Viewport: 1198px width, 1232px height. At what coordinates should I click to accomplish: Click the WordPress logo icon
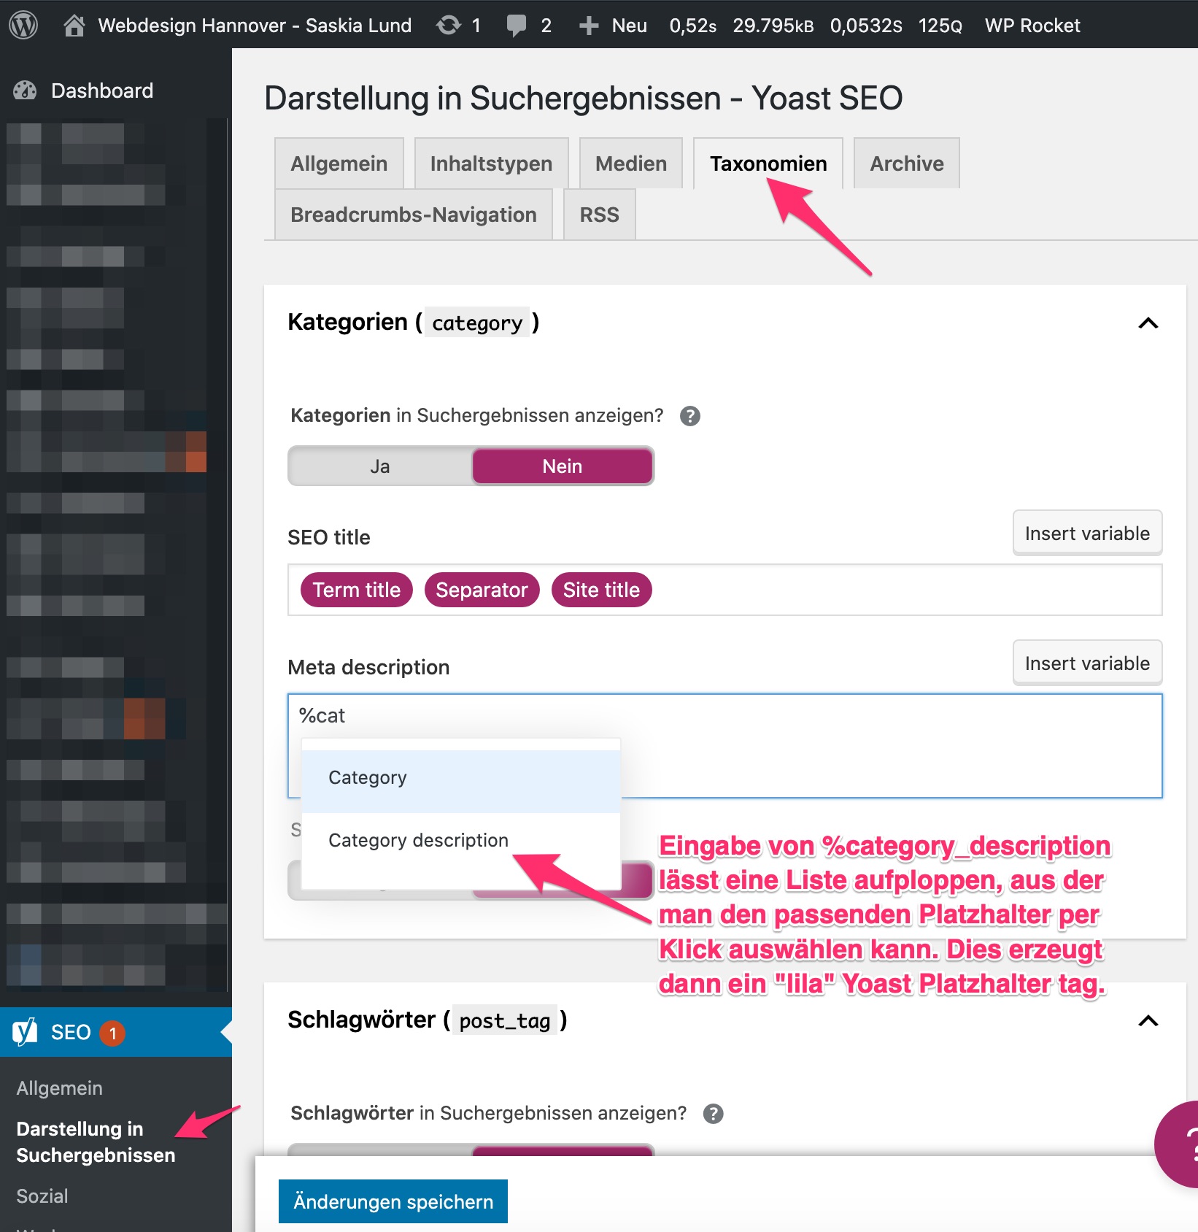point(23,25)
